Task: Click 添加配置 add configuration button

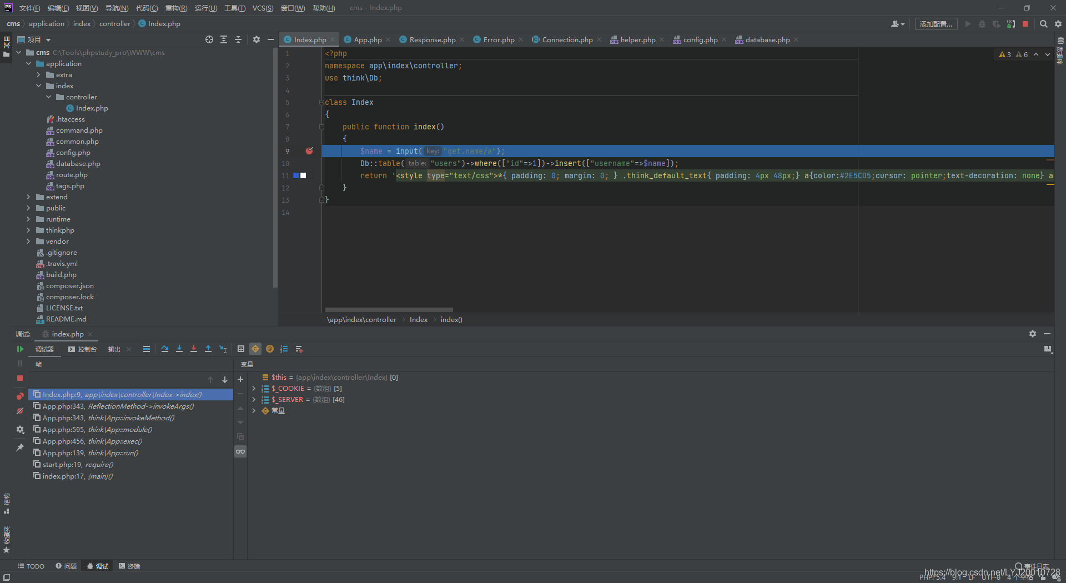Action: pyautogui.click(x=936, y=24)
